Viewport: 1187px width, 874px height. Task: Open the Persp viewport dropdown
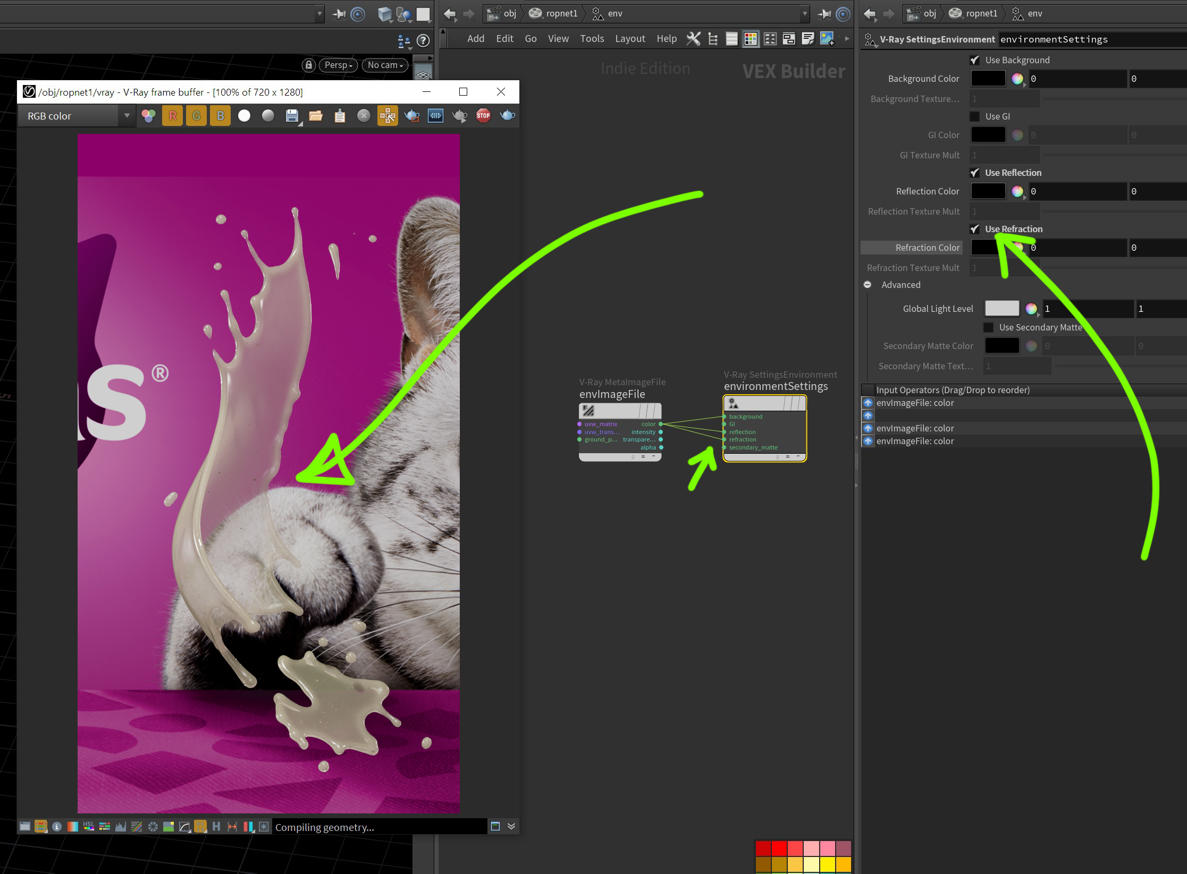coord(338,65)
